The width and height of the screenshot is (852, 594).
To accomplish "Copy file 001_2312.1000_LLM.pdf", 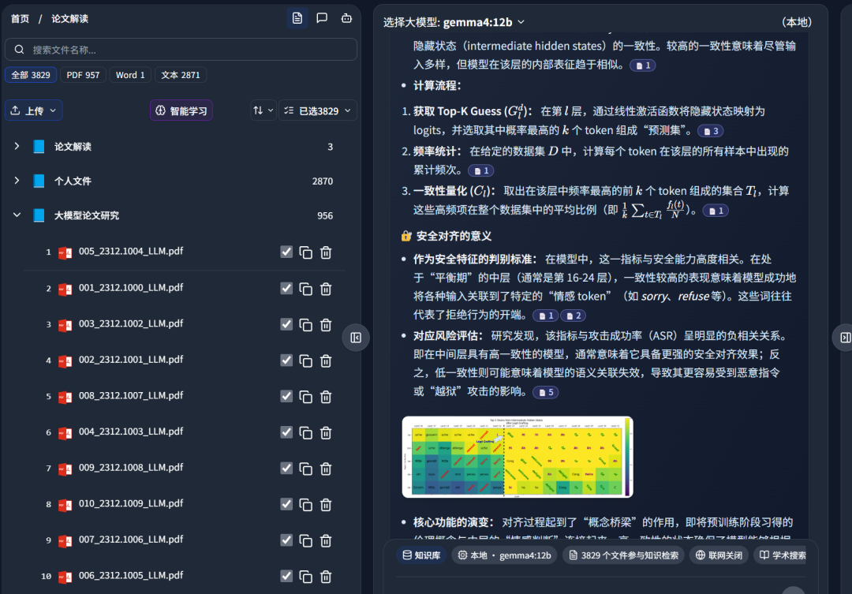I will (x=306, y=289).
